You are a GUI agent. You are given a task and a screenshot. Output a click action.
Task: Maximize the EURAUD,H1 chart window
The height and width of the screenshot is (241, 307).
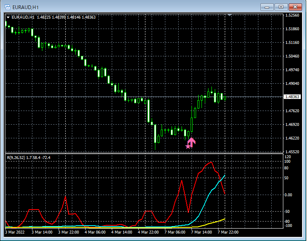[281, 7]
